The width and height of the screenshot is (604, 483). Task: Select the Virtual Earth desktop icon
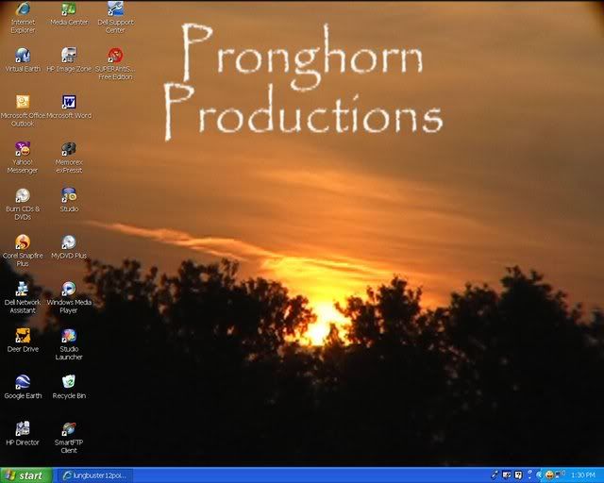tap(23, 61)
